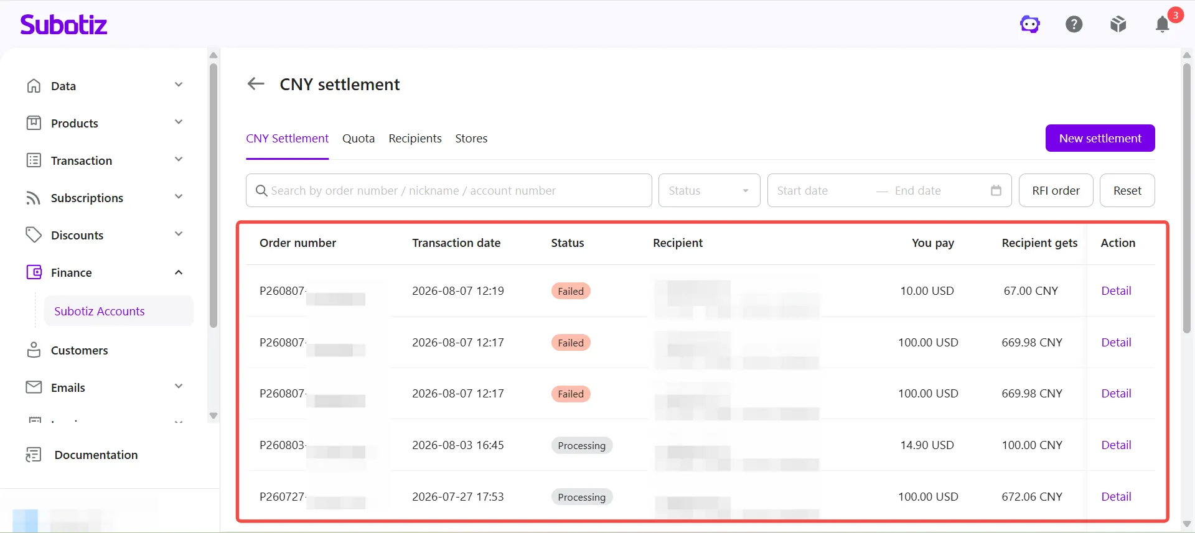Open Subotiz Accounts submenu item

click(x=118, y=311)
